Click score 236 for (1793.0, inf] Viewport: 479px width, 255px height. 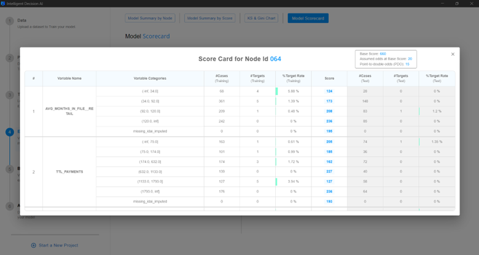point(329,191)
